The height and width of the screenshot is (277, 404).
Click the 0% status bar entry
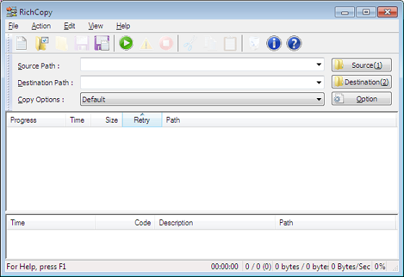click(x=380, y=266)
